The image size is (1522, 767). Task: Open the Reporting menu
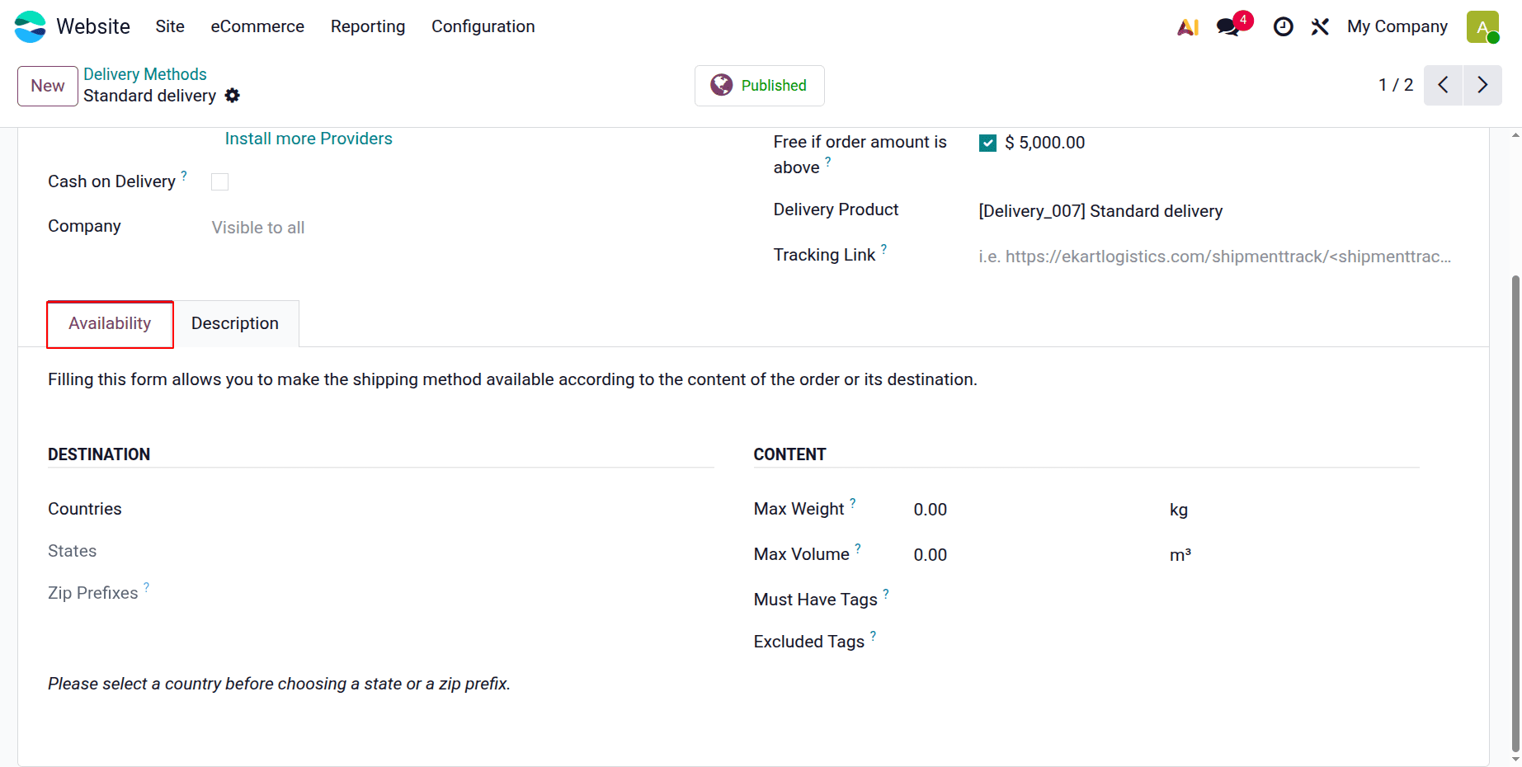(x=368, y=26)
